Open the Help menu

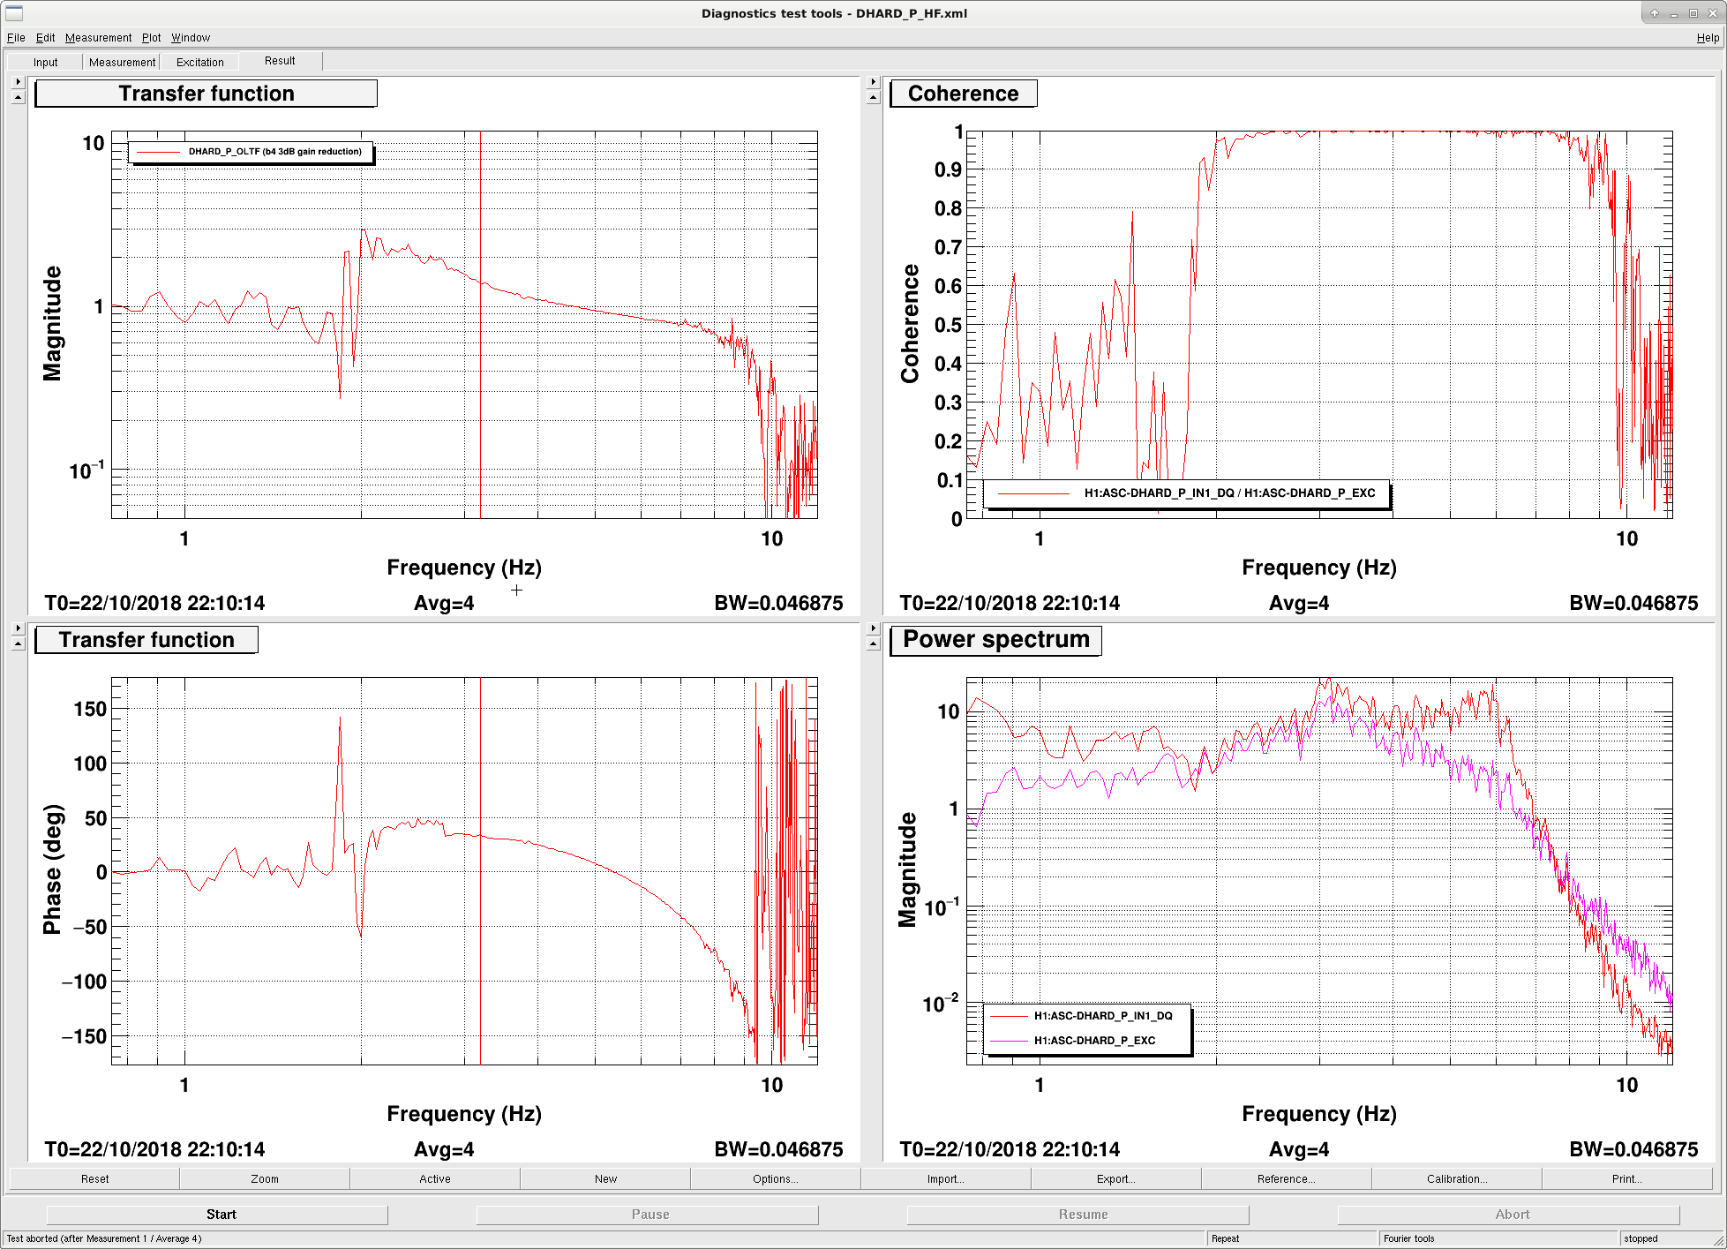pos(1707,38)
